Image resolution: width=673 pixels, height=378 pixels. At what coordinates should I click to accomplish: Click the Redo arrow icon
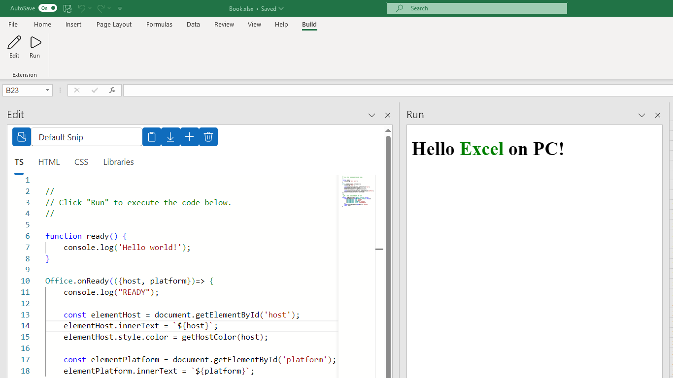(x=101, y=8)
